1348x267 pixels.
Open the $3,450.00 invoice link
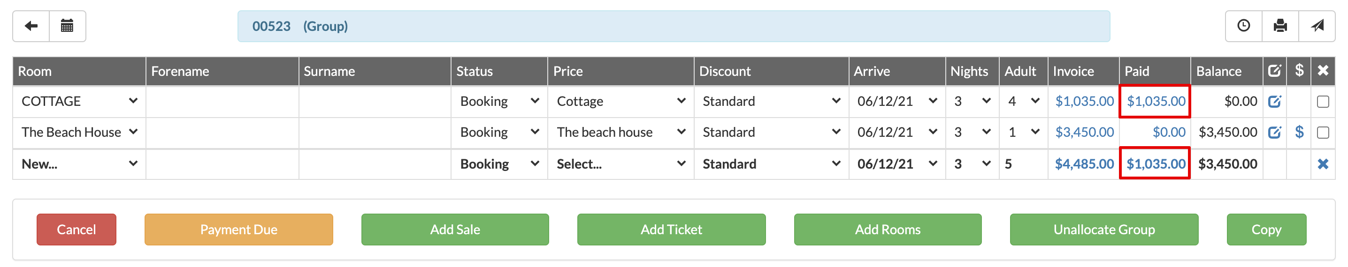pyautogui.click(x=1084, y=132)
